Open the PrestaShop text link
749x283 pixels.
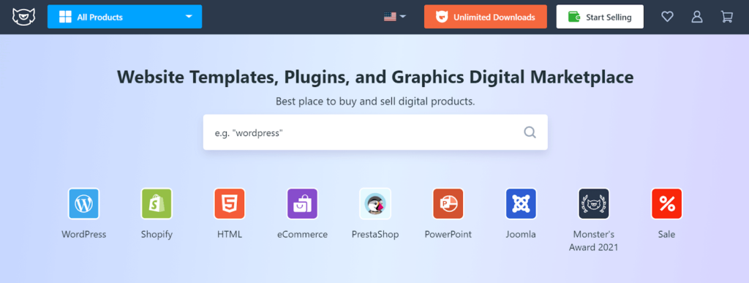[x=375, y=234]
